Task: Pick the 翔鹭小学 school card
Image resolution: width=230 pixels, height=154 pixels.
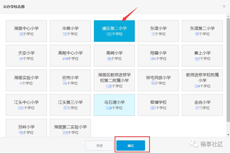Action: tap(158, 56)
